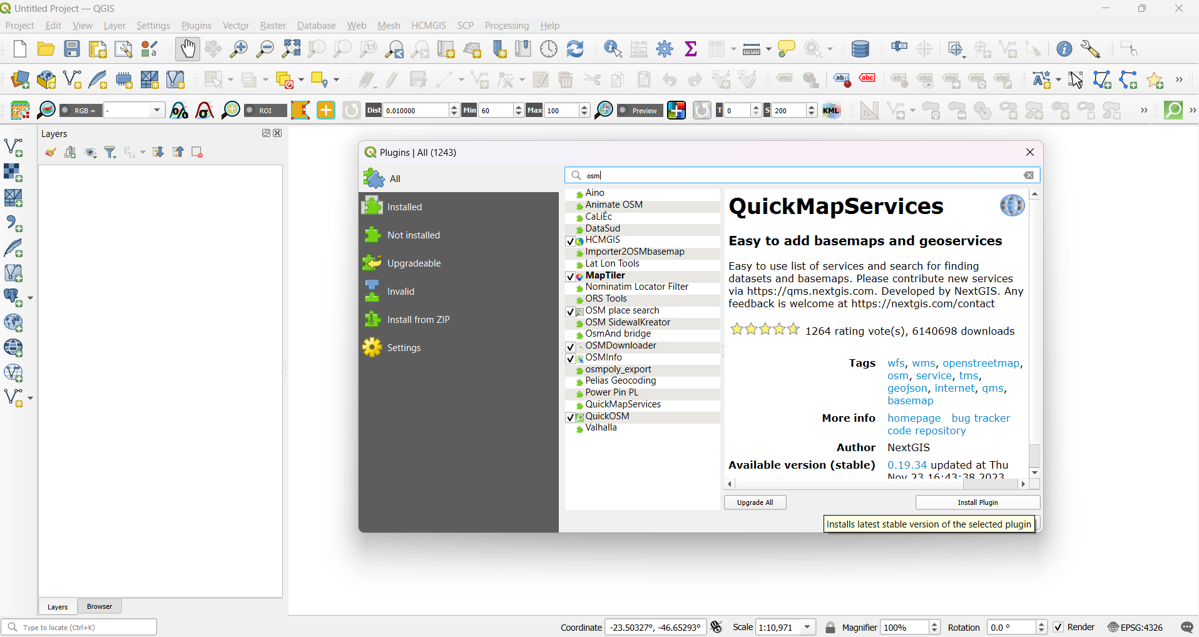Click the KML tools icon

832,111
